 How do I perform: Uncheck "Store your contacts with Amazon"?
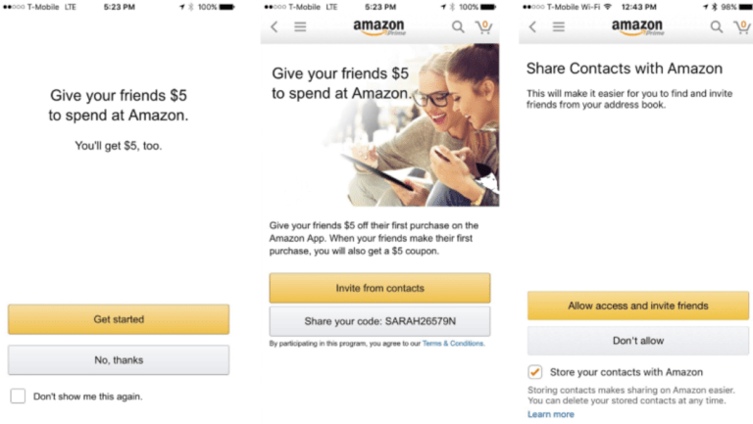coord(534,372)
